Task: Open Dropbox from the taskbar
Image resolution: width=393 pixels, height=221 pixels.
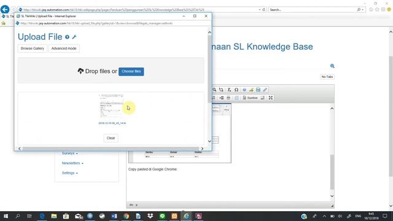Action: click(150, 216)
